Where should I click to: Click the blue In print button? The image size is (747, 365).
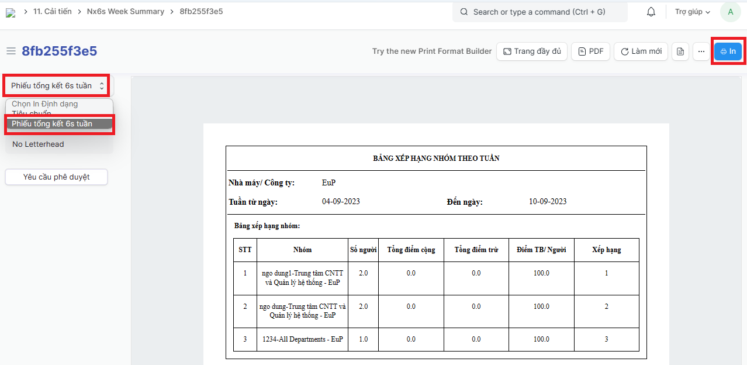[728, 51]
